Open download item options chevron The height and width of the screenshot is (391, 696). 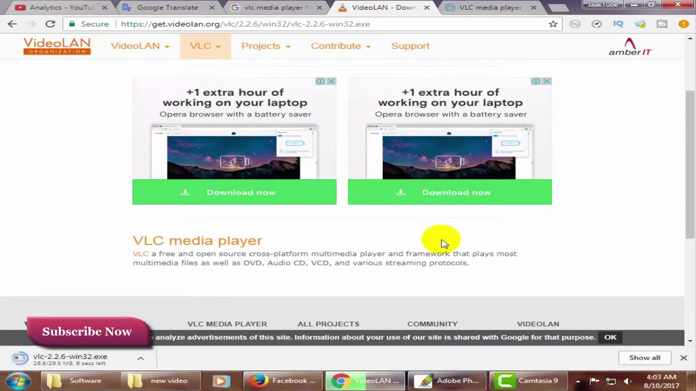pyautogui.click(x=140, y=358)
